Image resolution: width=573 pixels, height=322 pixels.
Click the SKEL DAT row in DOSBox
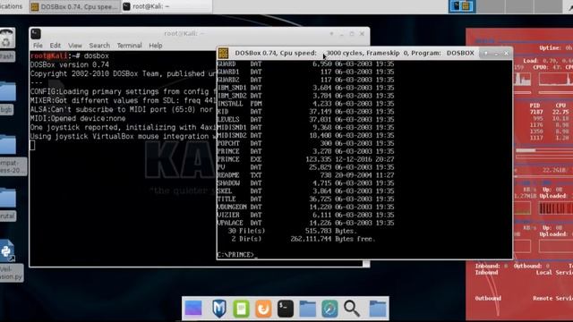click(305, 191)
